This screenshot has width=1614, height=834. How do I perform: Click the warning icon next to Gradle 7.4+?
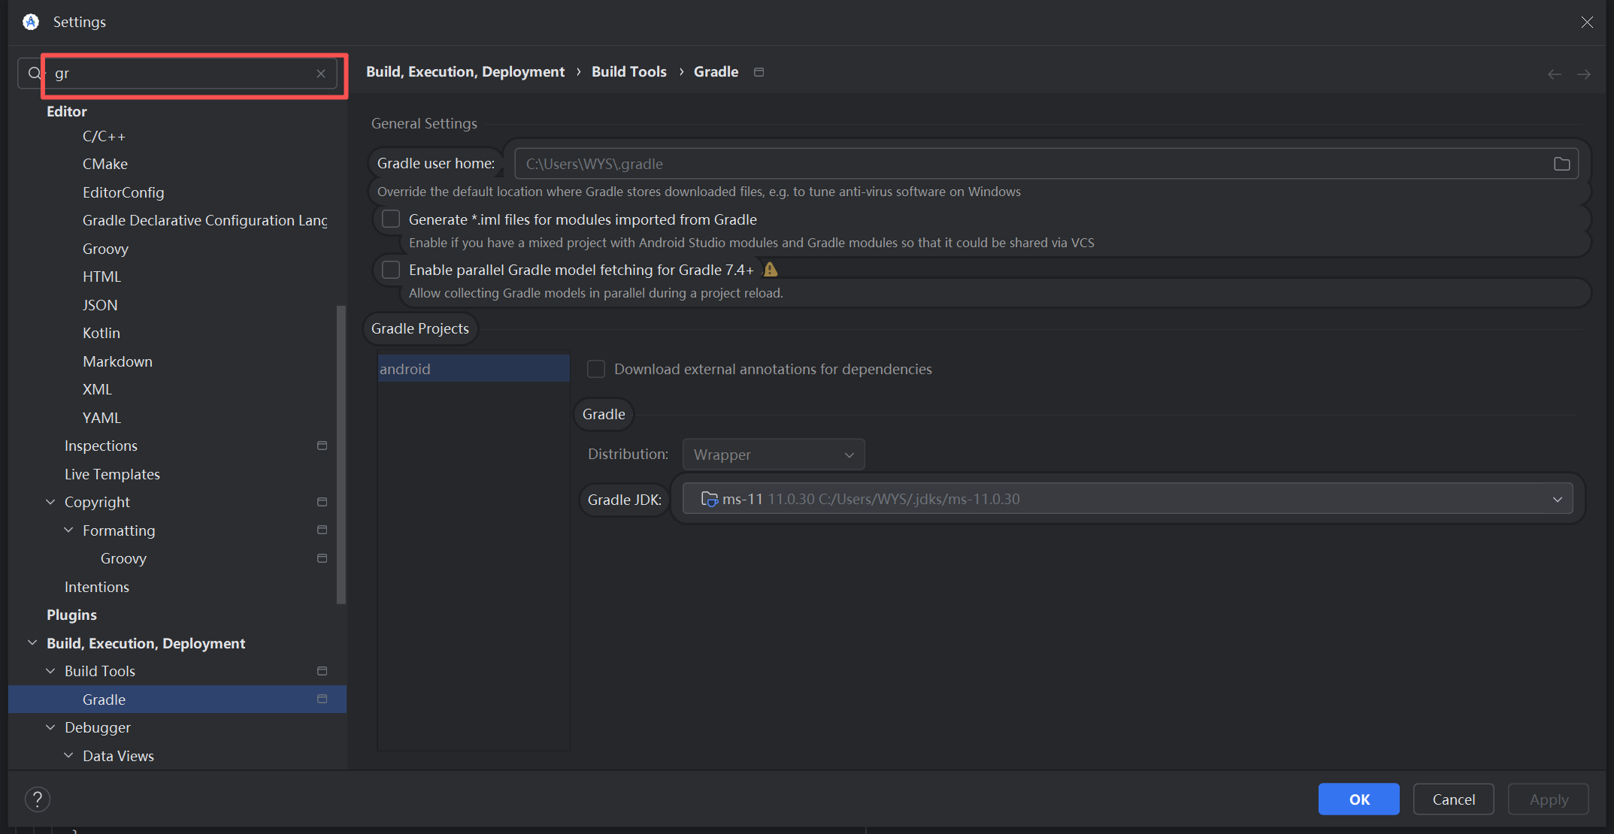[x=771, y=270]
